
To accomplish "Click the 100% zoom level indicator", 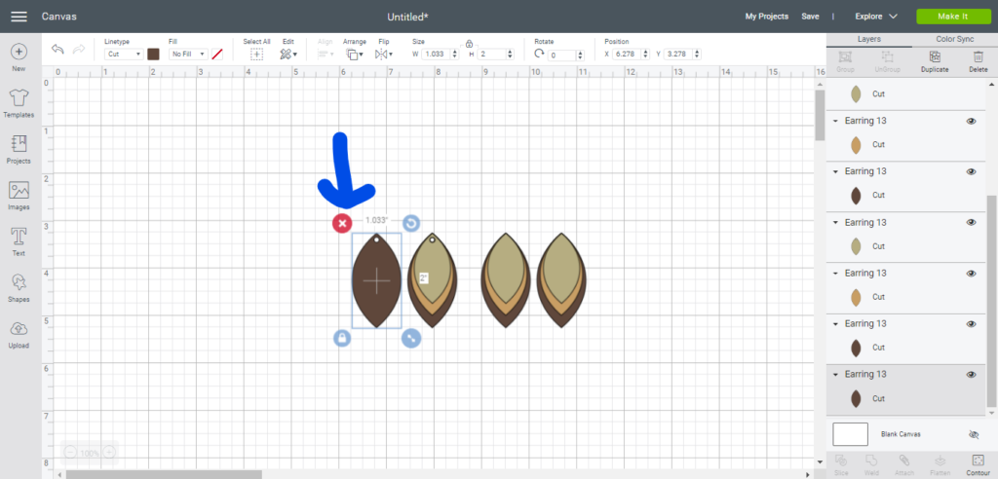I will [x=90, y=453].
